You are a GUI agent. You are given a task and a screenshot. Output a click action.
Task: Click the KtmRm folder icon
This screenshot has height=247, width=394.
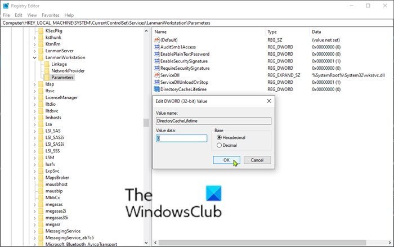point(41,44)
